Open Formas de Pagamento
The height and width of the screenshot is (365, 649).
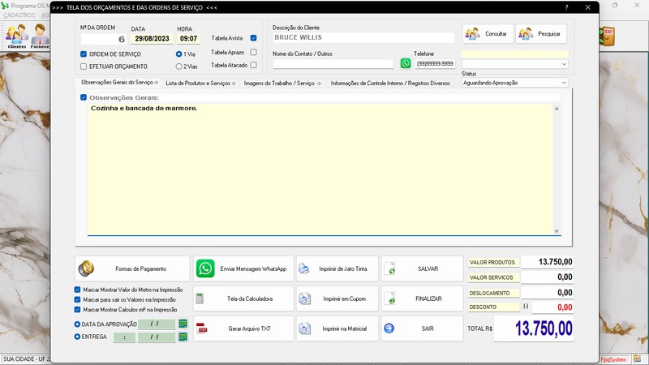(132, 268)
